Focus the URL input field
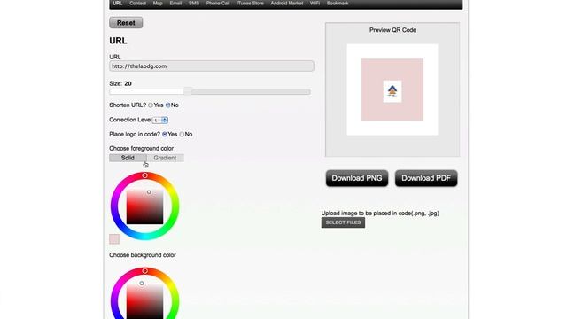Image resolution: width=567 pixels, height=319 pixels. click(x=212, y=66)
